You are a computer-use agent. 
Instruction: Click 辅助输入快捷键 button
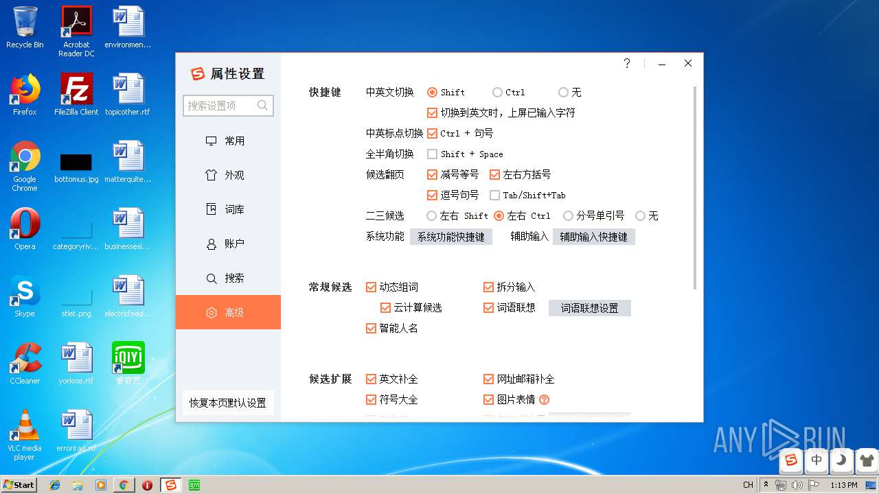593,237
